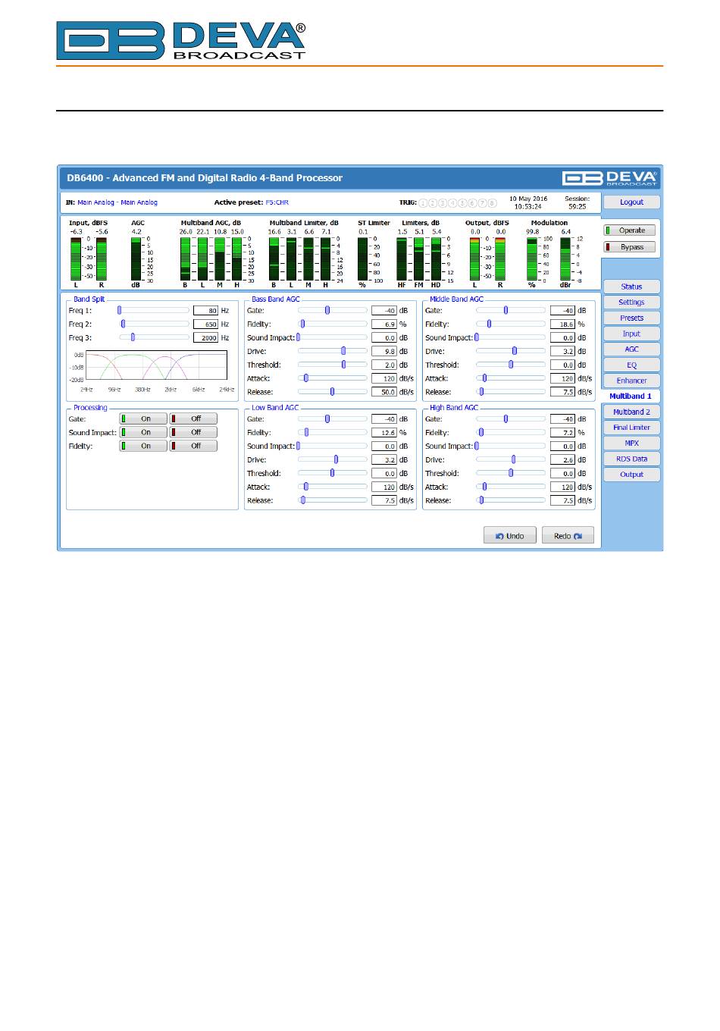This screenshot has width=720, height=1031.
Task: Click the Middle Band AGC Fidelity slider
Action: pos(510,324)
